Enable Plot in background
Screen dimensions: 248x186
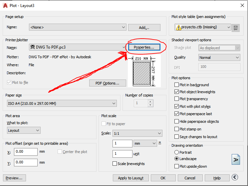(176, 85)
